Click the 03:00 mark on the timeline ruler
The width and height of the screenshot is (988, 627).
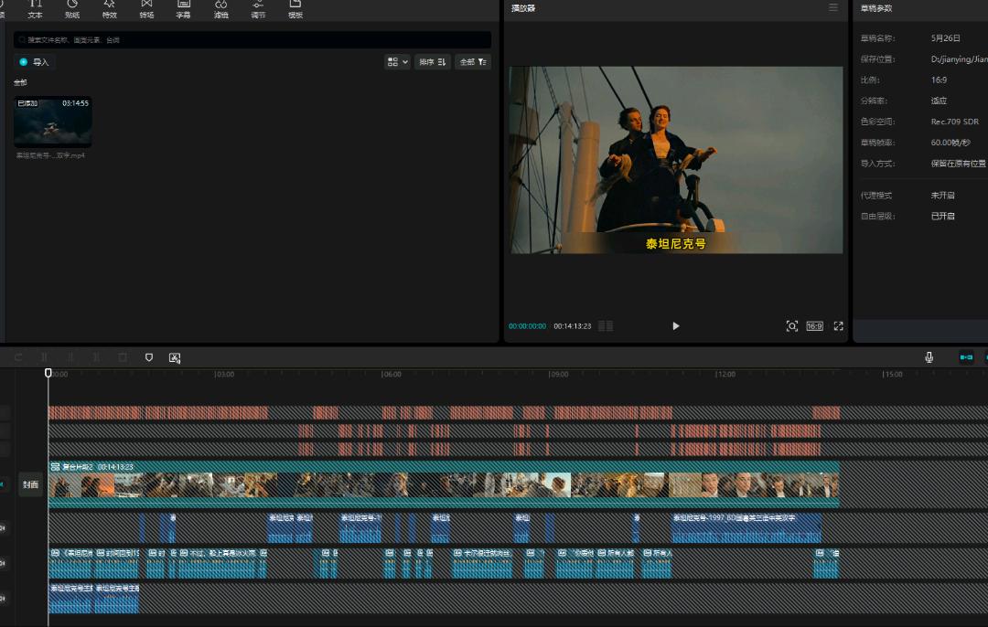pyautogui.click(x=224, y=374)
